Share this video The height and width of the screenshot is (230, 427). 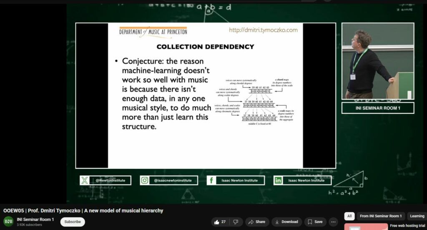(257, 222)
